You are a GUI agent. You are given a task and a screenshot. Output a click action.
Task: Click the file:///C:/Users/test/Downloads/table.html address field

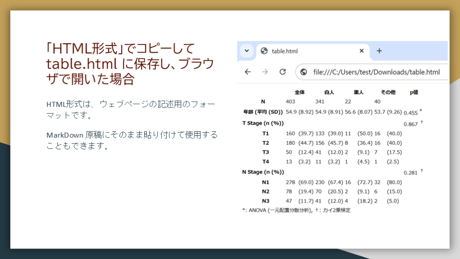tap(376, 72)
